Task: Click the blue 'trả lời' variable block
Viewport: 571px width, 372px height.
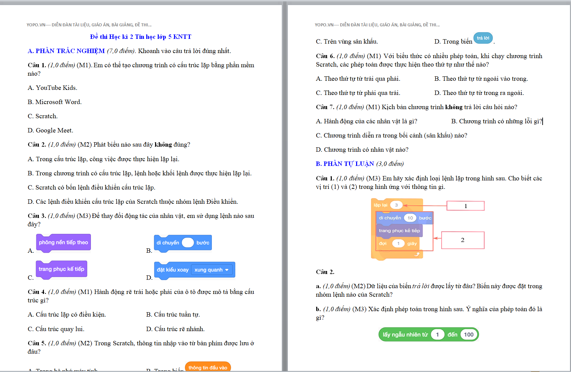Action: tap(483, 38)
